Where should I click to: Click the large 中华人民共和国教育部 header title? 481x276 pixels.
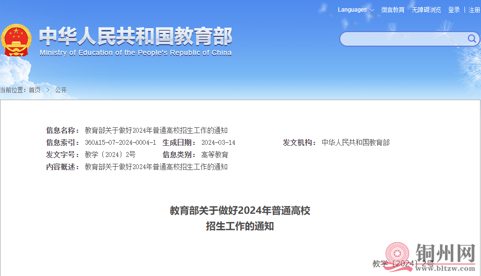(136, 36)
